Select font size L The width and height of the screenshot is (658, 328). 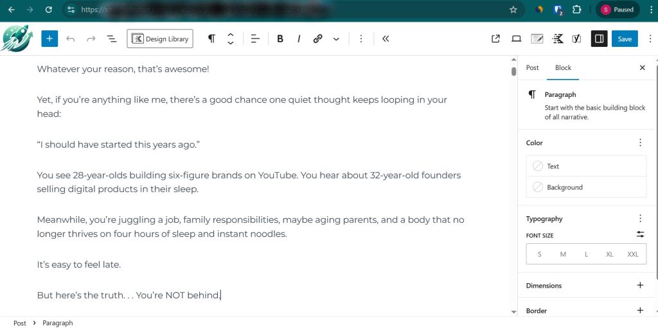click(586, 254)
